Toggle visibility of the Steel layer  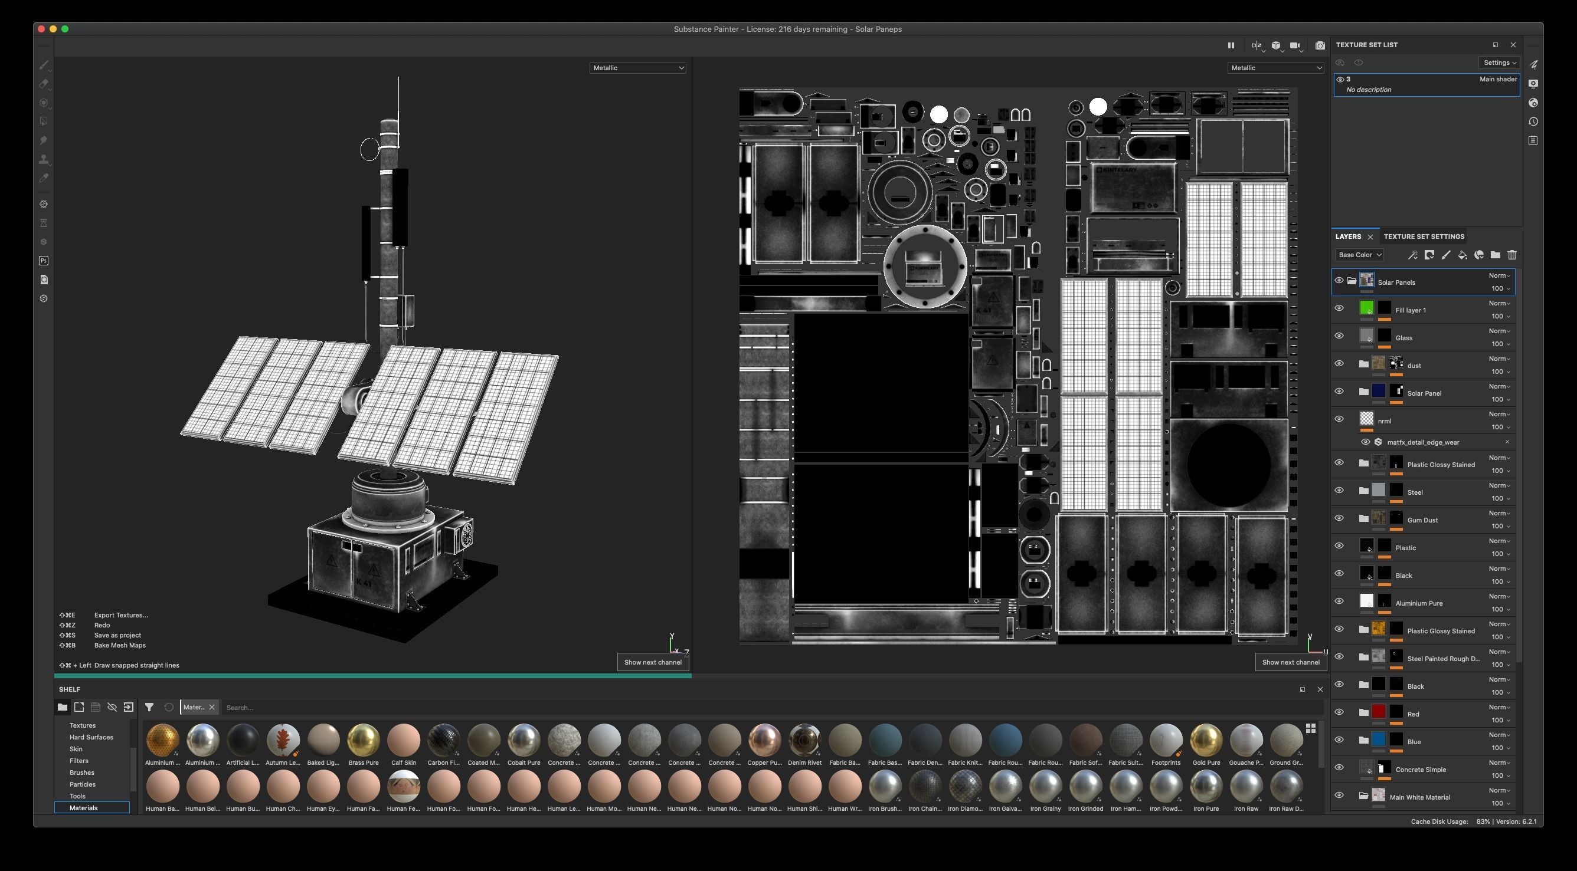pos(1339,491)
